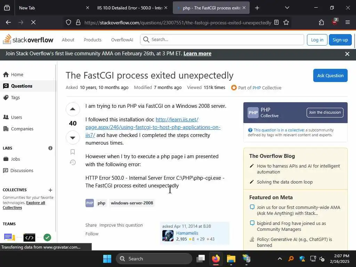
Task: Click the Ask Question button
Action: [x=330, y=75]
